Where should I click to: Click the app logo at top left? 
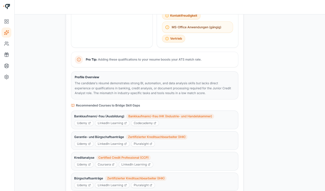[7, 6]
